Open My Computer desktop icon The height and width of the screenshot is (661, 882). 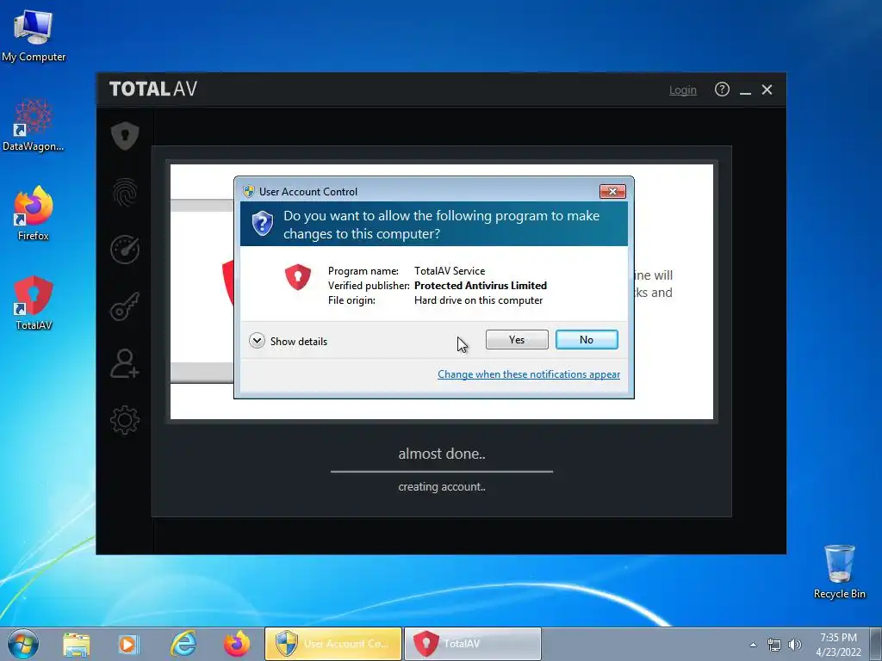(34, 36)
